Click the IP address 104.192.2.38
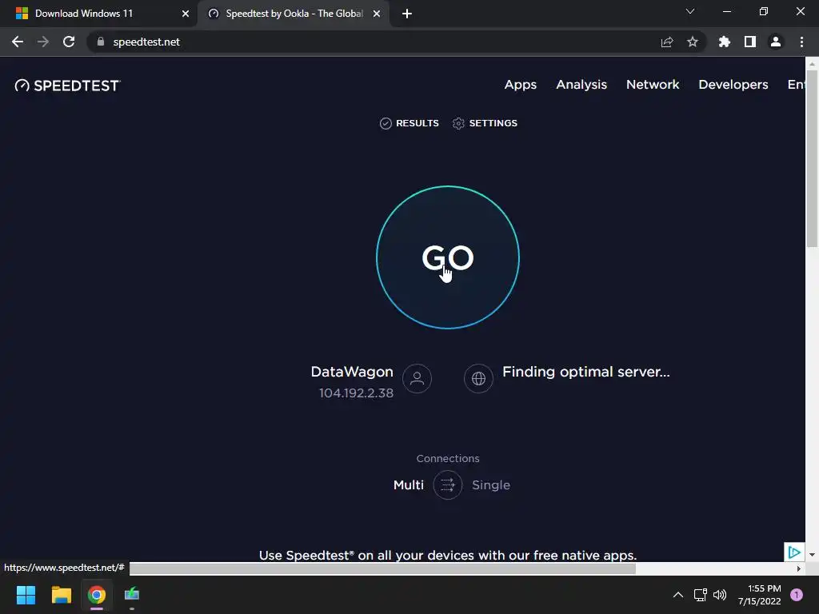Image resolution: width=819 pixels, height=614 pixels. (x=356, y=393)
